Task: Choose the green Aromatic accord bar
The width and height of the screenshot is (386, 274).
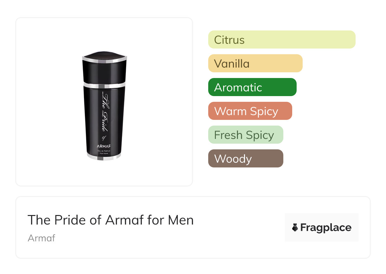Action: pyautogui.click(x=252, y=87)
